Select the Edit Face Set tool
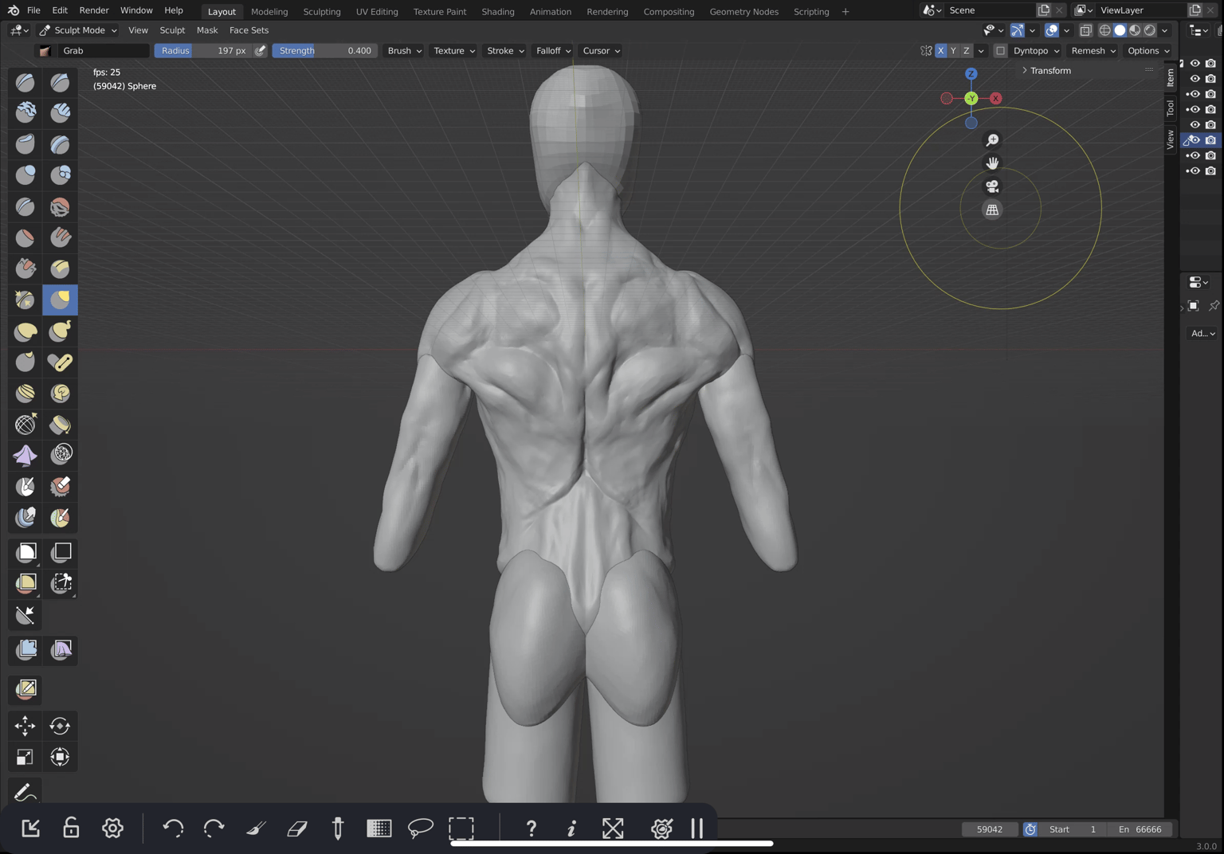Image resolution: width=1224 pixels, height=854 pixels. [x=25, y=688]
